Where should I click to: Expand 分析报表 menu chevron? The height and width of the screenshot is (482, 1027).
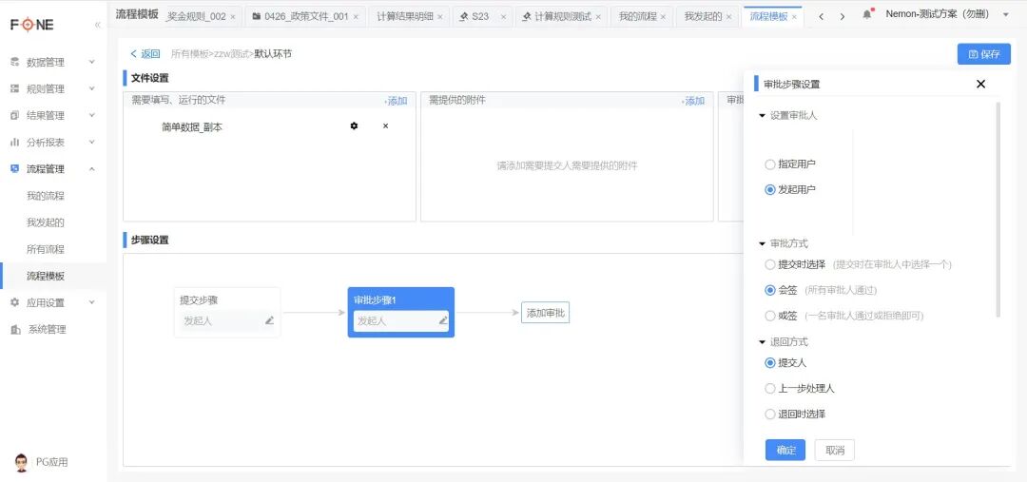tap(91, 142)
